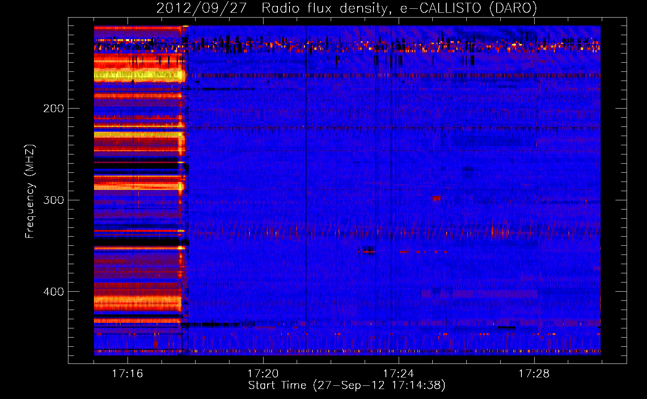The height and width of the screenshot is (399, 647).
Task: Select the 'Start Time (27-Sep-12 17:14:38)' x-axis label
Action: pyautogui.click(x=347, y=385)
